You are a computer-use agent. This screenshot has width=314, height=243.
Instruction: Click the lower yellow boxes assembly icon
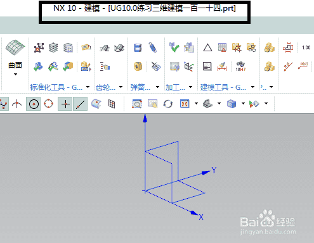coord(270,66)
